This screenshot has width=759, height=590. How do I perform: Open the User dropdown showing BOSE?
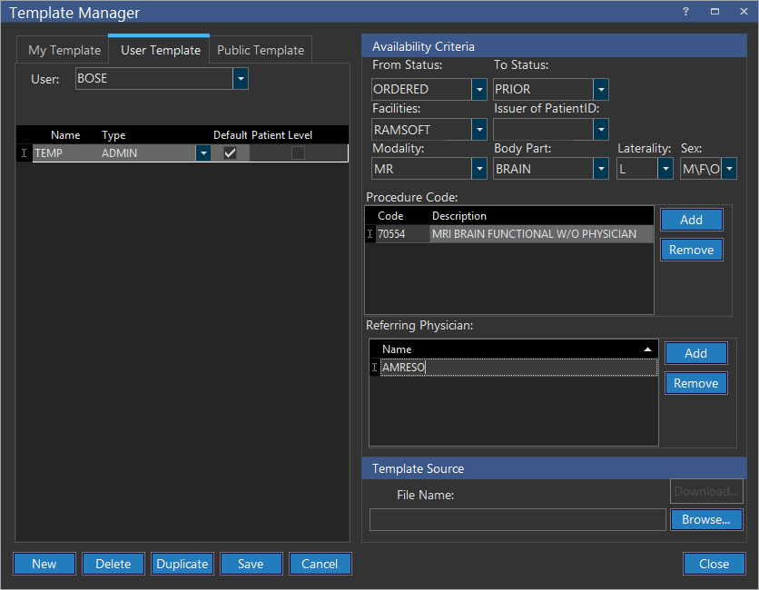point(240,79)
